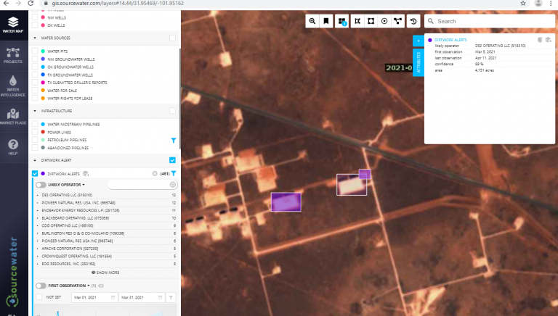
Task: Reload the browser page
Action: click(x=31, y=3)
